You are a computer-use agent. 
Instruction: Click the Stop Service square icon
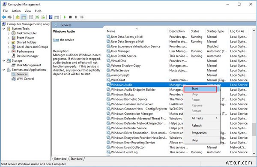(70, 17)
